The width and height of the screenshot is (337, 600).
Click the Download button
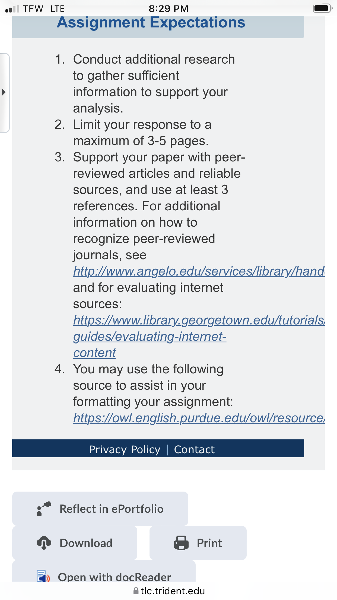75,543
